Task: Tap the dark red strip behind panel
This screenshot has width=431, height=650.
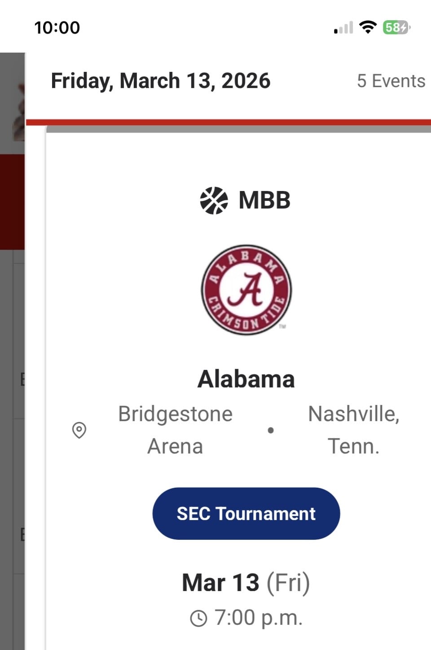Action: tap(12, 201)
